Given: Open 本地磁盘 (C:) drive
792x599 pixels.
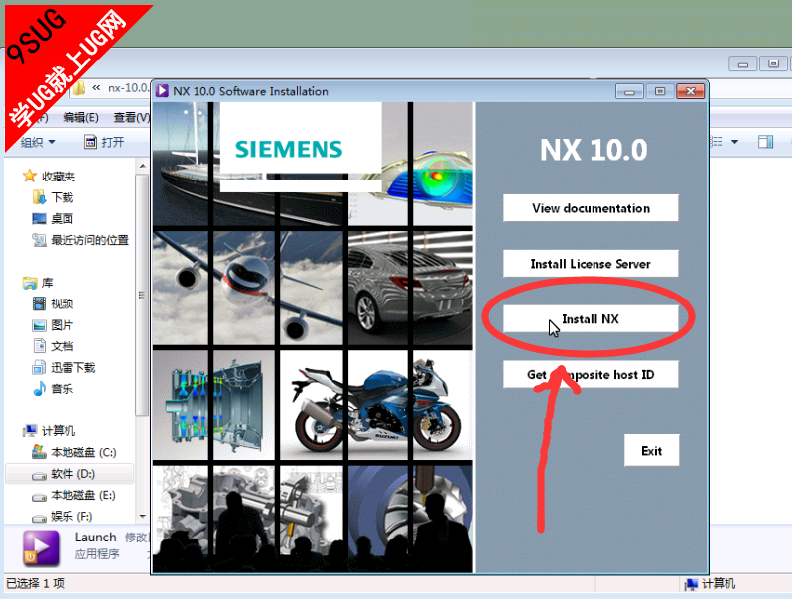Looking at the screenshot, I should [x=82, y=452].
